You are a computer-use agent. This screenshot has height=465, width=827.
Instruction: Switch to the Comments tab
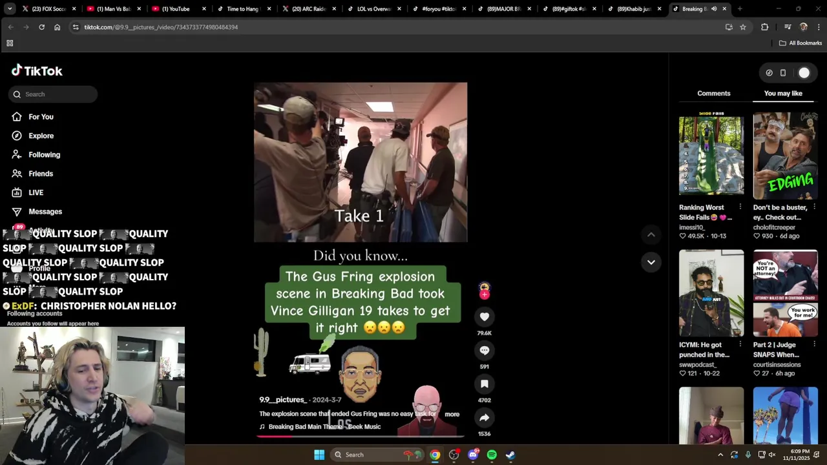pos(714,94)
